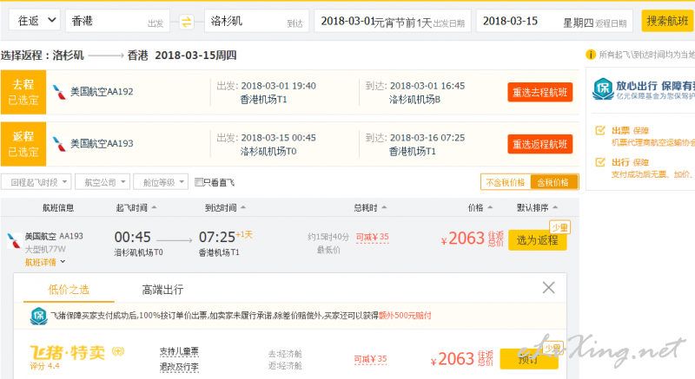695x379 pixels.
Task: Open the 2018-03-01 departure date field
Action: coord(393,21)
